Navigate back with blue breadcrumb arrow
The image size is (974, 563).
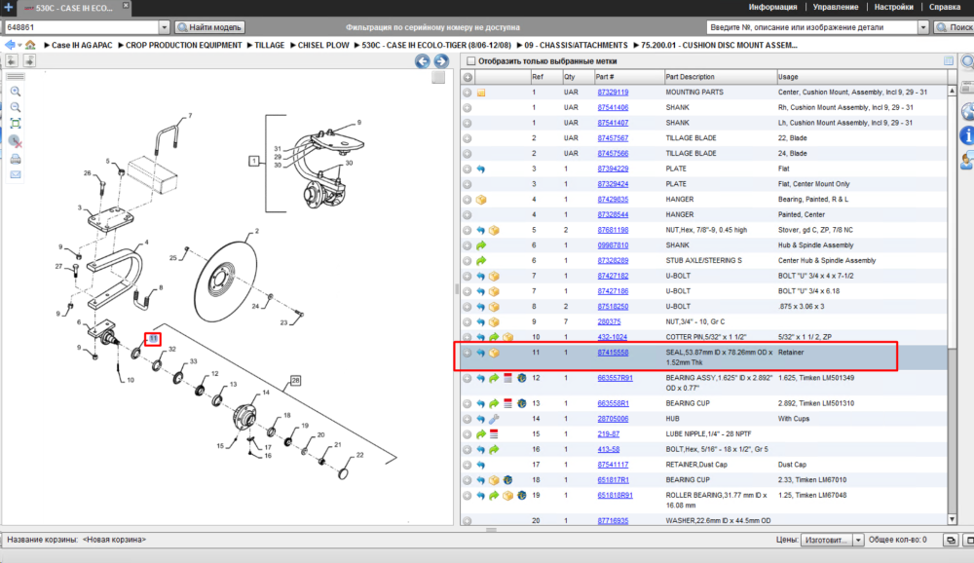click(10, 45)
